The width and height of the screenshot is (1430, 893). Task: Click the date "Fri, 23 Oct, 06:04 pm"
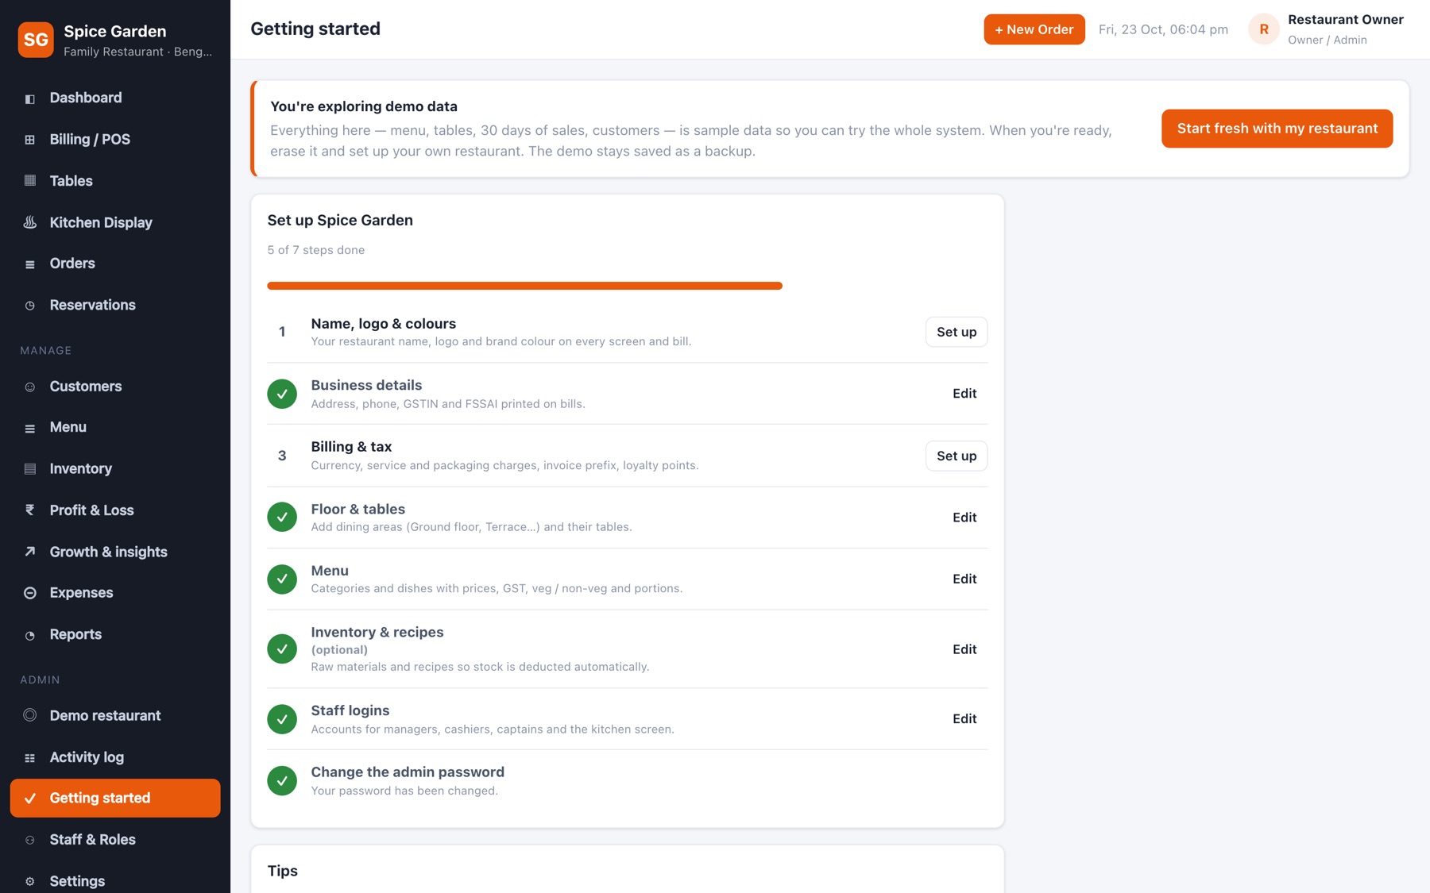1163,29
